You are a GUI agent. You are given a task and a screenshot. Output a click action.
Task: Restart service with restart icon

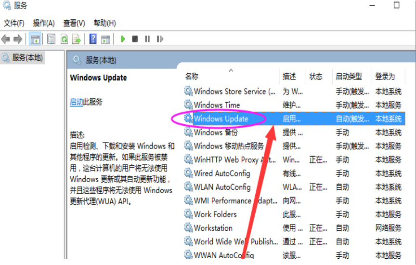[160, 39]
